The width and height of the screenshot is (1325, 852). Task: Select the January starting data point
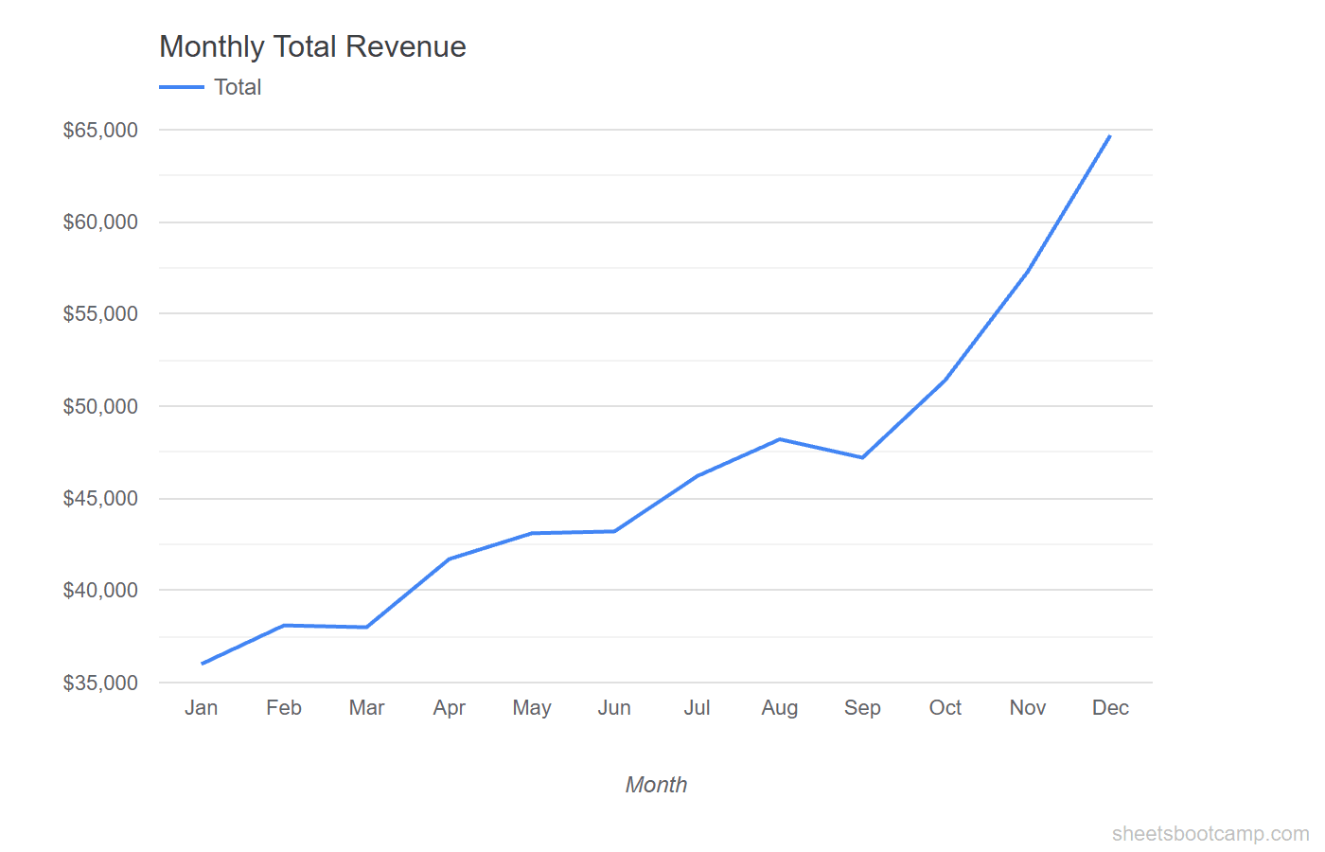pyautogui.click(x=202, y=662)
